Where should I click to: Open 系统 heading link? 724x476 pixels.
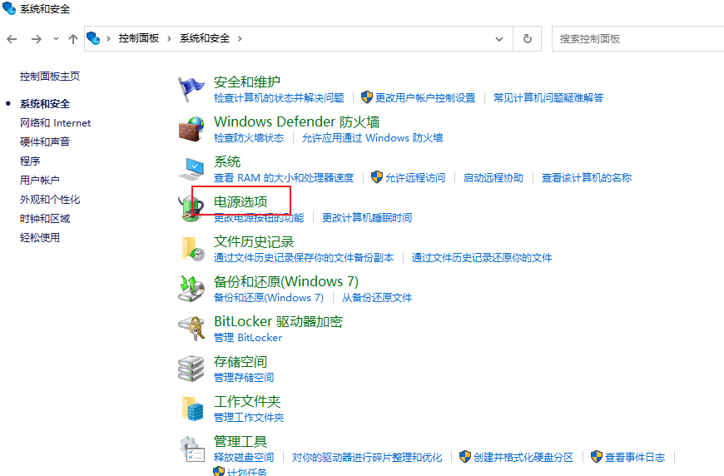[x=227, y=162]
